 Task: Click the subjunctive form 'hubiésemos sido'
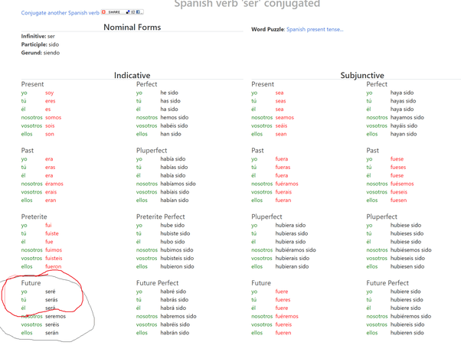pos(410,249)
